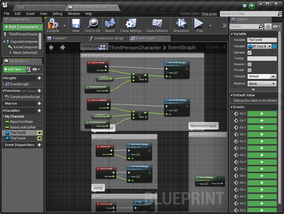The height and width of the screenshot is (214, 284).
Task: Collapse the Default Value section
Action: [232, 95]
